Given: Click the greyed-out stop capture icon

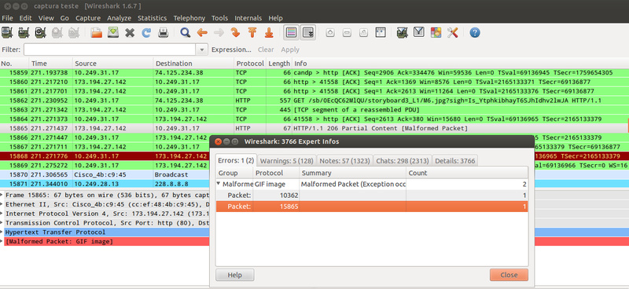Looking at the screenshot, I should click(57, 32).
